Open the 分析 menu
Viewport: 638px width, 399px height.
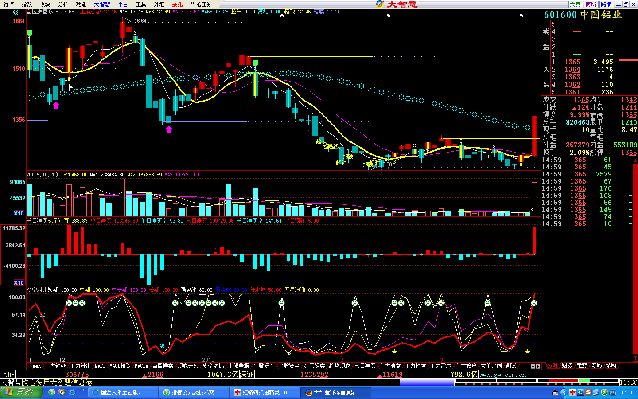(63, 4)
